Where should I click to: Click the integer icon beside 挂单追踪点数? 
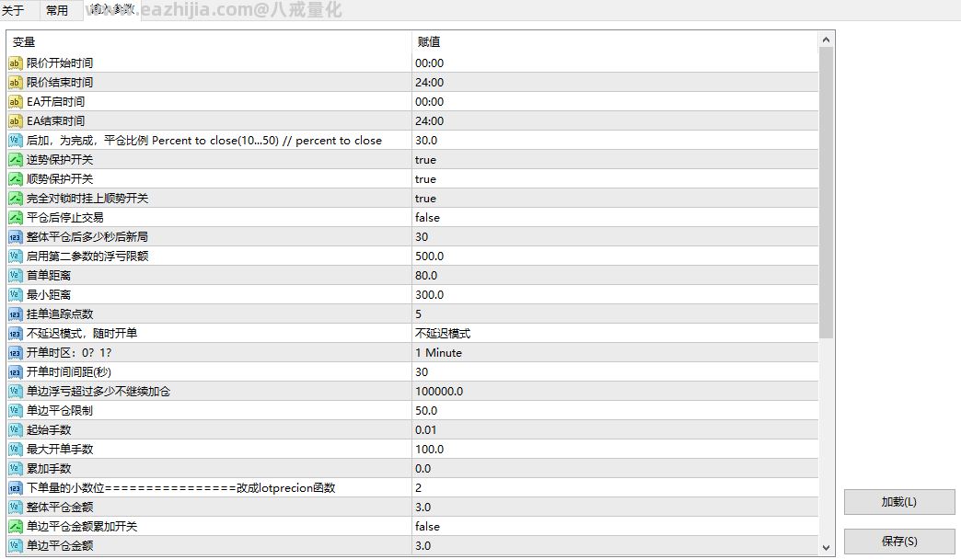(x=16, y=314)
